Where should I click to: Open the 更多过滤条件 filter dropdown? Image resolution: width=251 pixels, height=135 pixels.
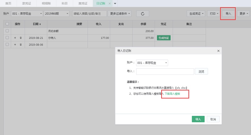[x=120, y=14]
